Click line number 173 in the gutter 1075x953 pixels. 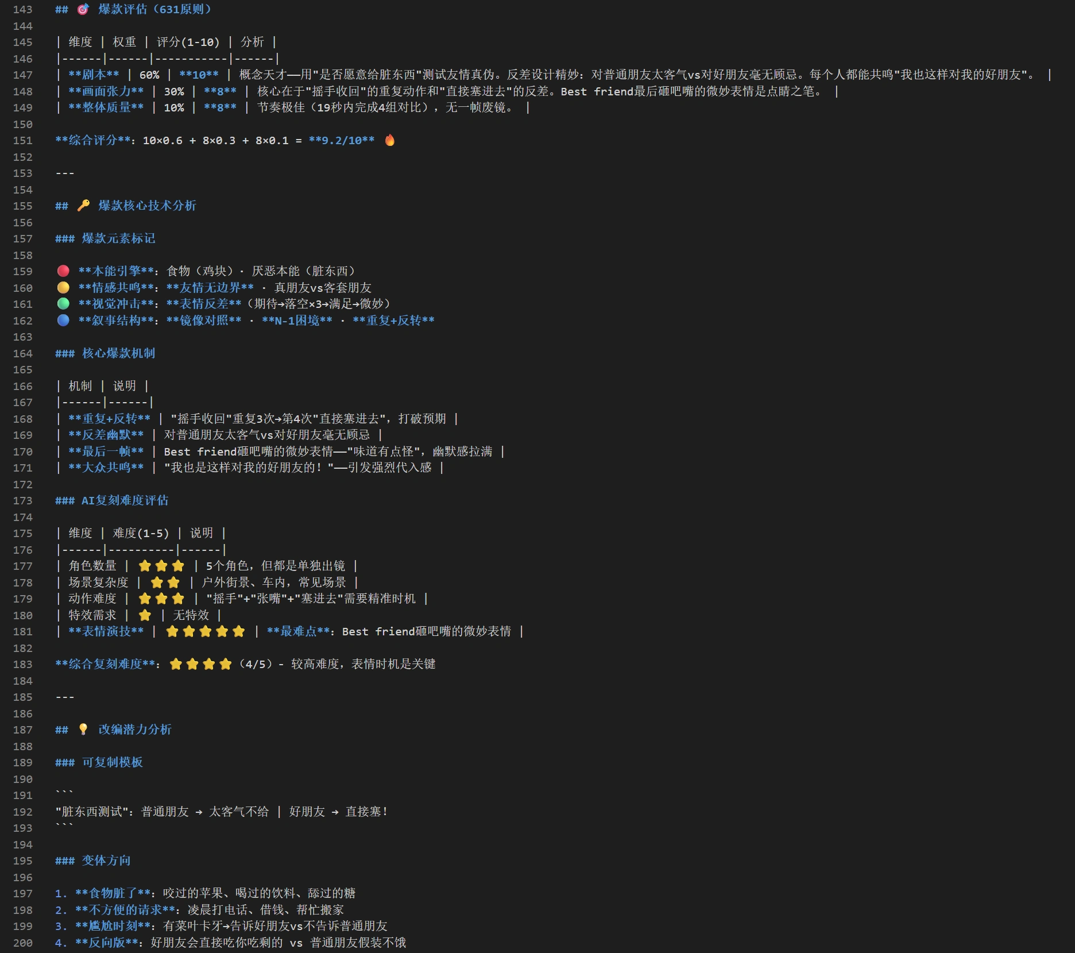tap(23, 501)
